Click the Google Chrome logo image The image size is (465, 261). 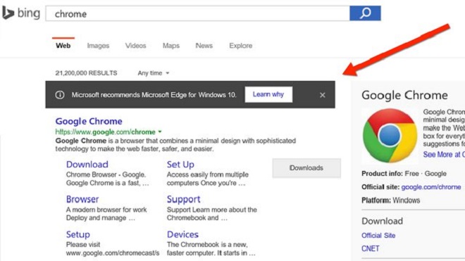pos(390,136)
